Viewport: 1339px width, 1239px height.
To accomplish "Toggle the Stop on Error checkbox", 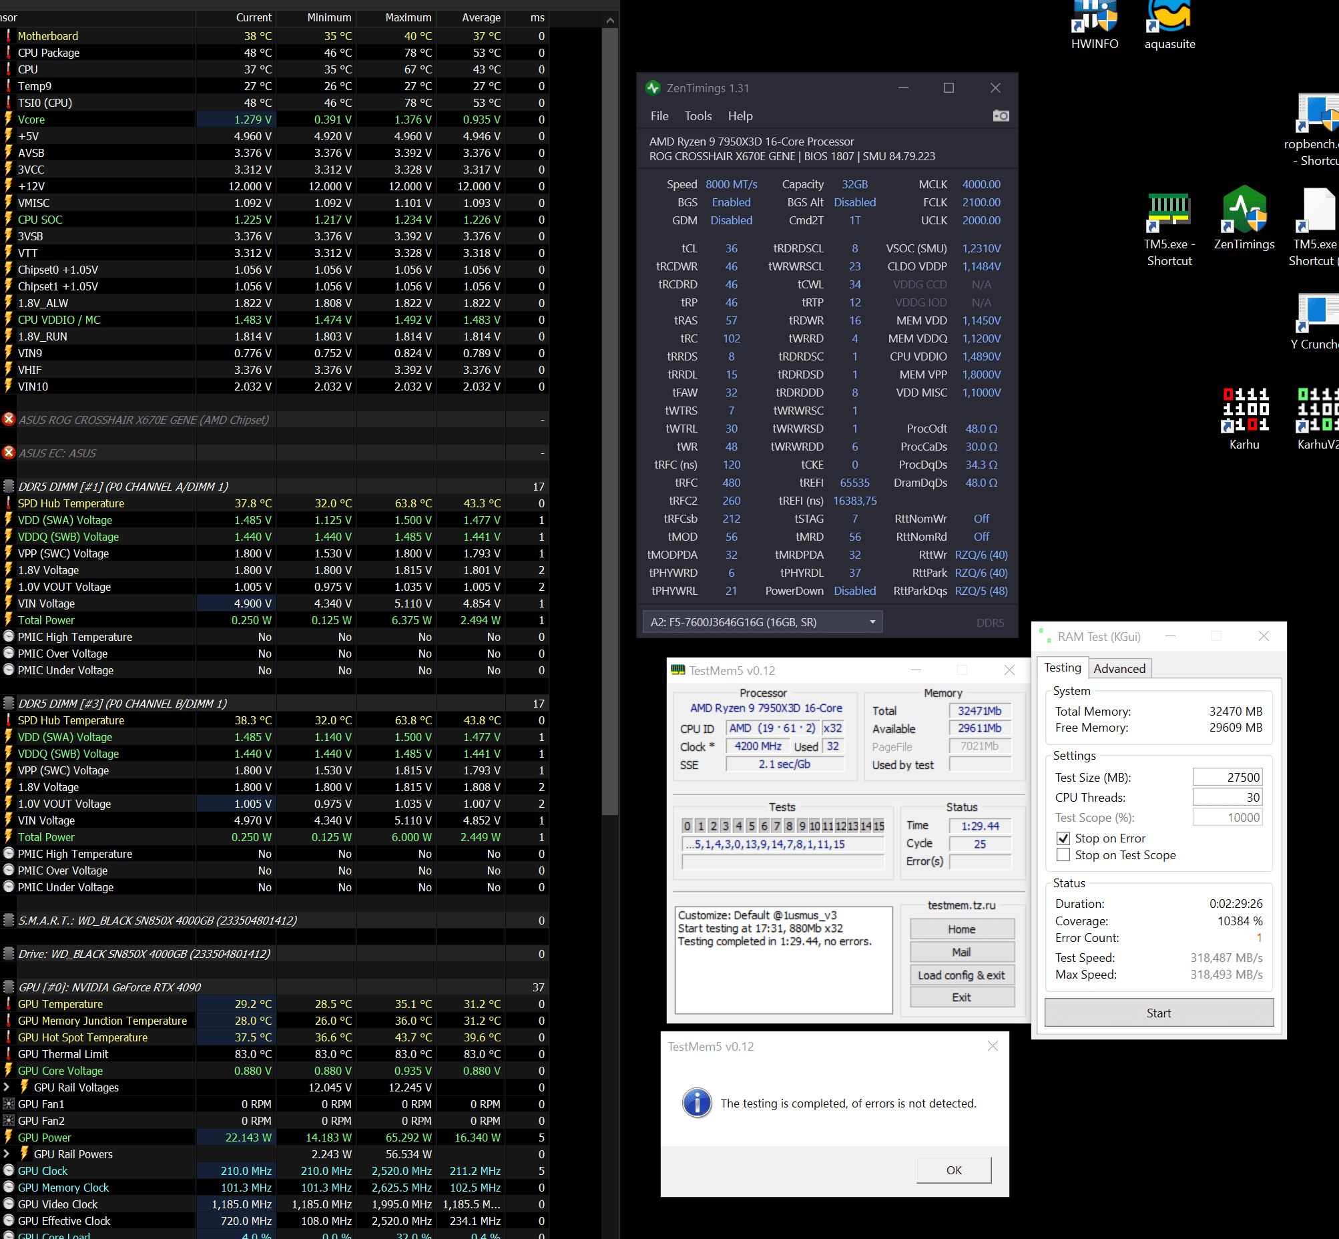I will 1063,838.
